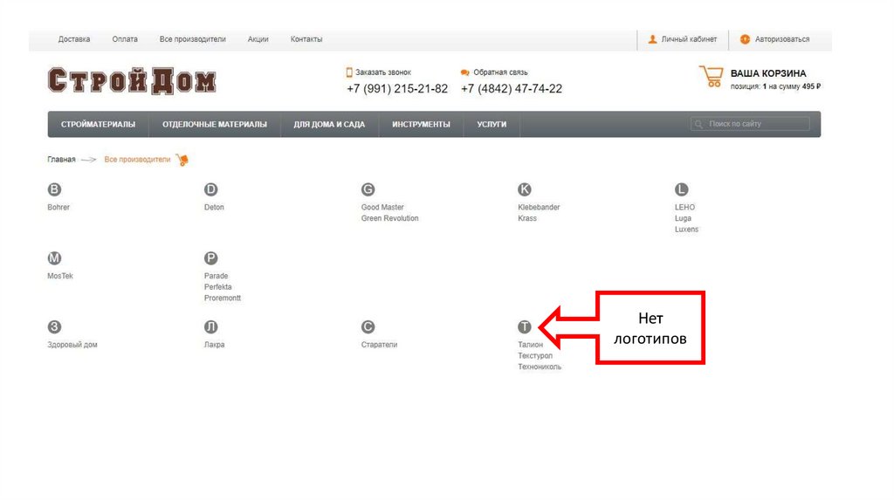Click the orange Авторизоваться icon
Screen dimensions: 894x501
pos(745,39)
